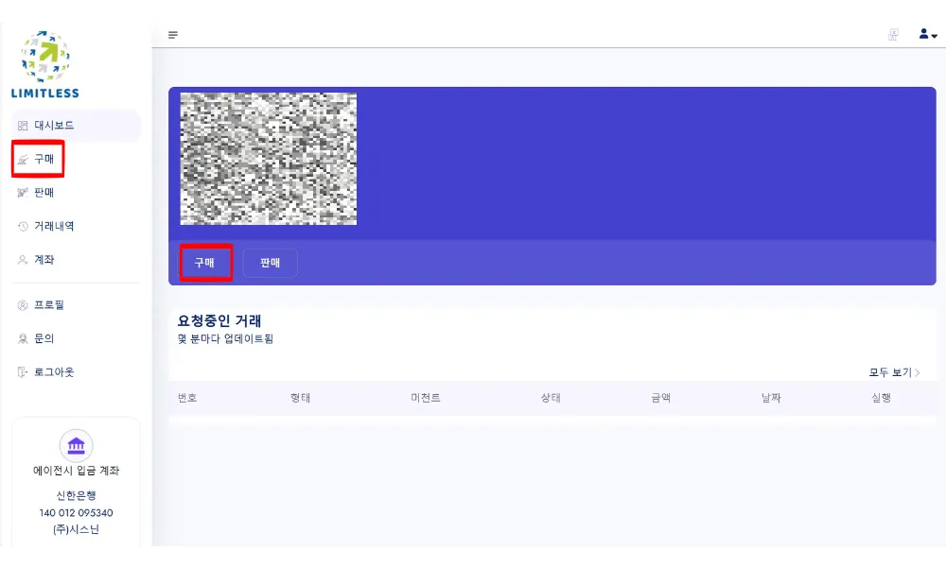Click the 상태 column header

(551, 398)
